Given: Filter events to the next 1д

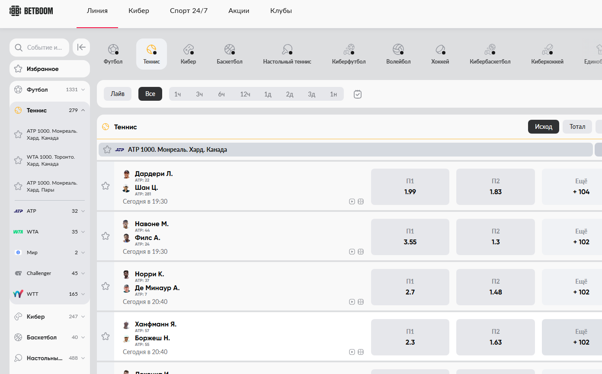Looking at the screenshot, I should tap(268, 94).
